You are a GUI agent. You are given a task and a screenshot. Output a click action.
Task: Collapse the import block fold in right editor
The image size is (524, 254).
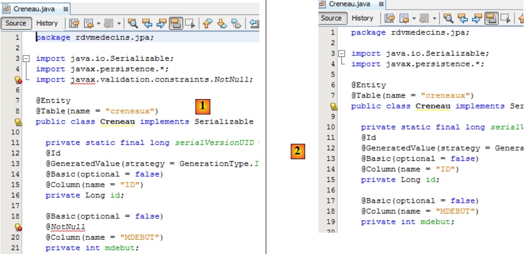(x=342, y=54)
